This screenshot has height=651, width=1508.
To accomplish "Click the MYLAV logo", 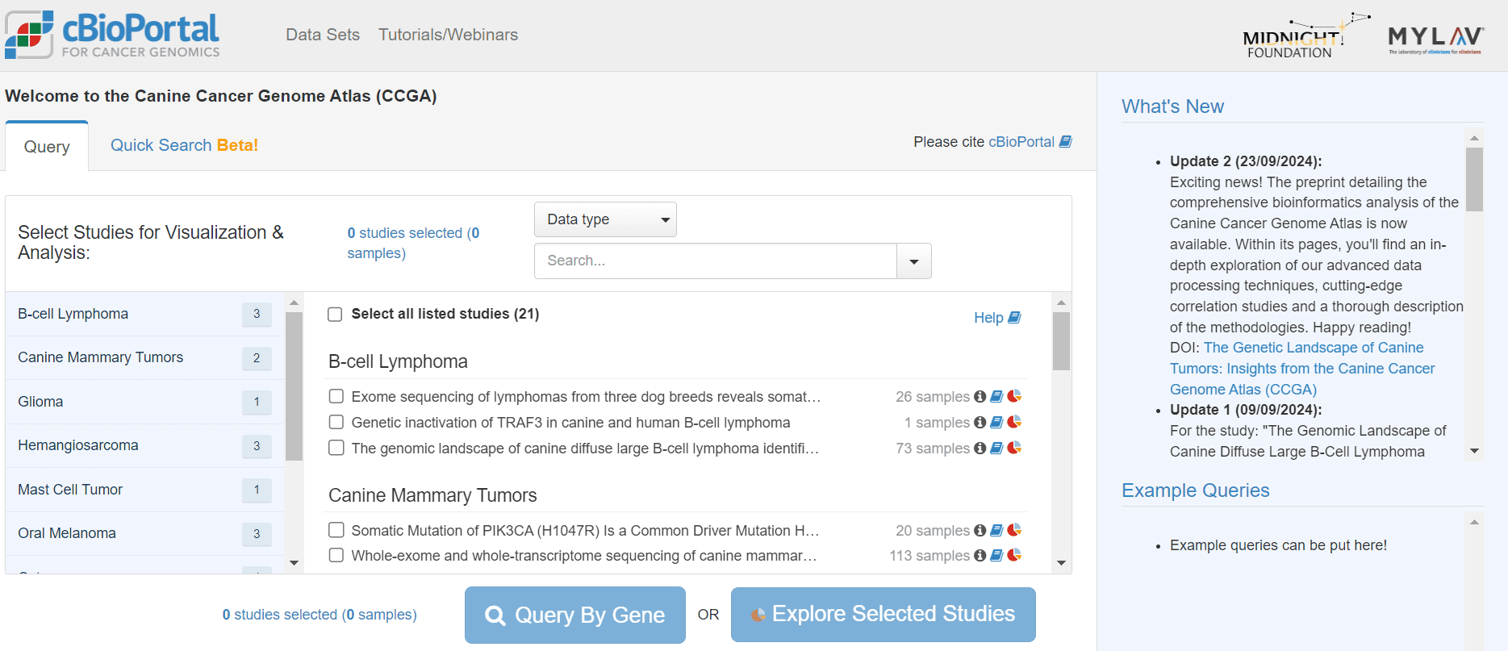I will (1435, 39).
